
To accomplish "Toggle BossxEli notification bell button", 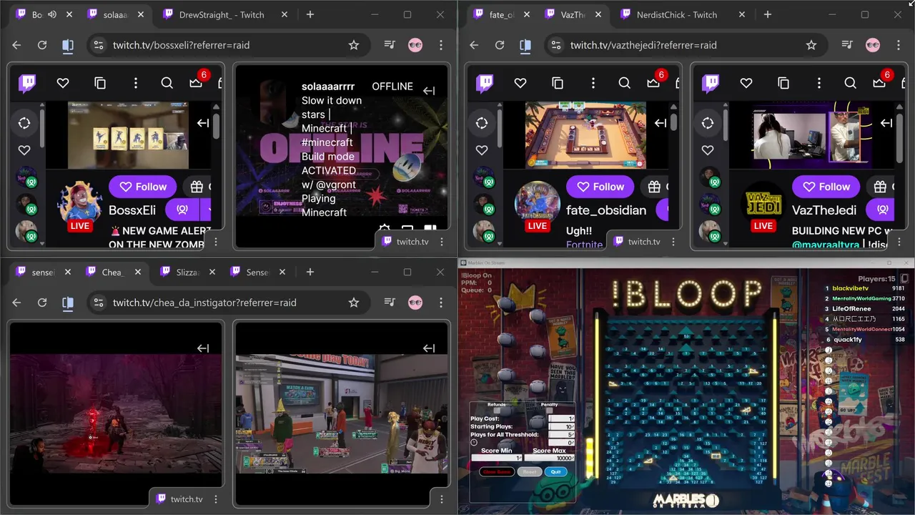I will (182, 210).
